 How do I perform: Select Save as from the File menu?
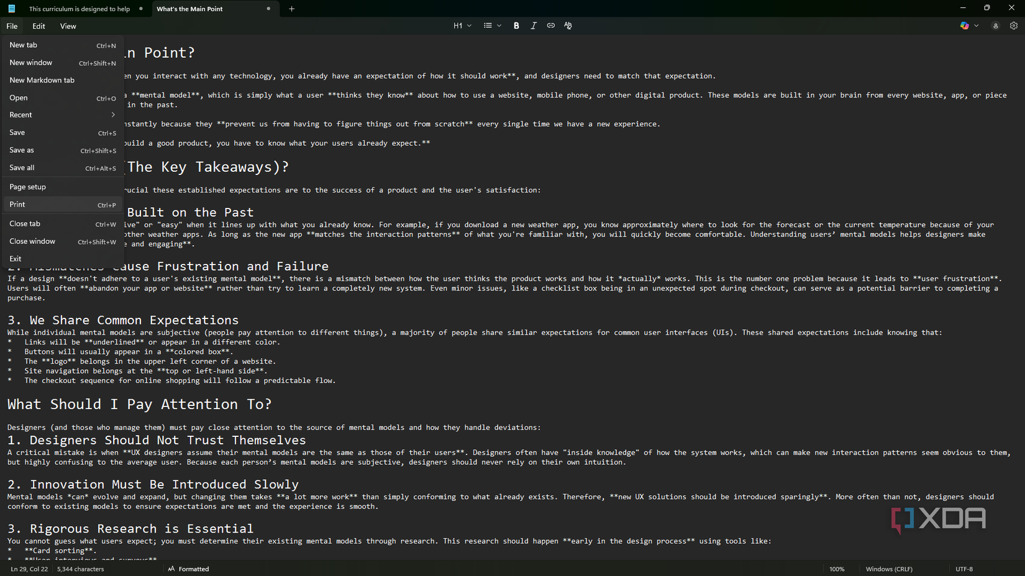pyautogui.click(x=21, y=150)
